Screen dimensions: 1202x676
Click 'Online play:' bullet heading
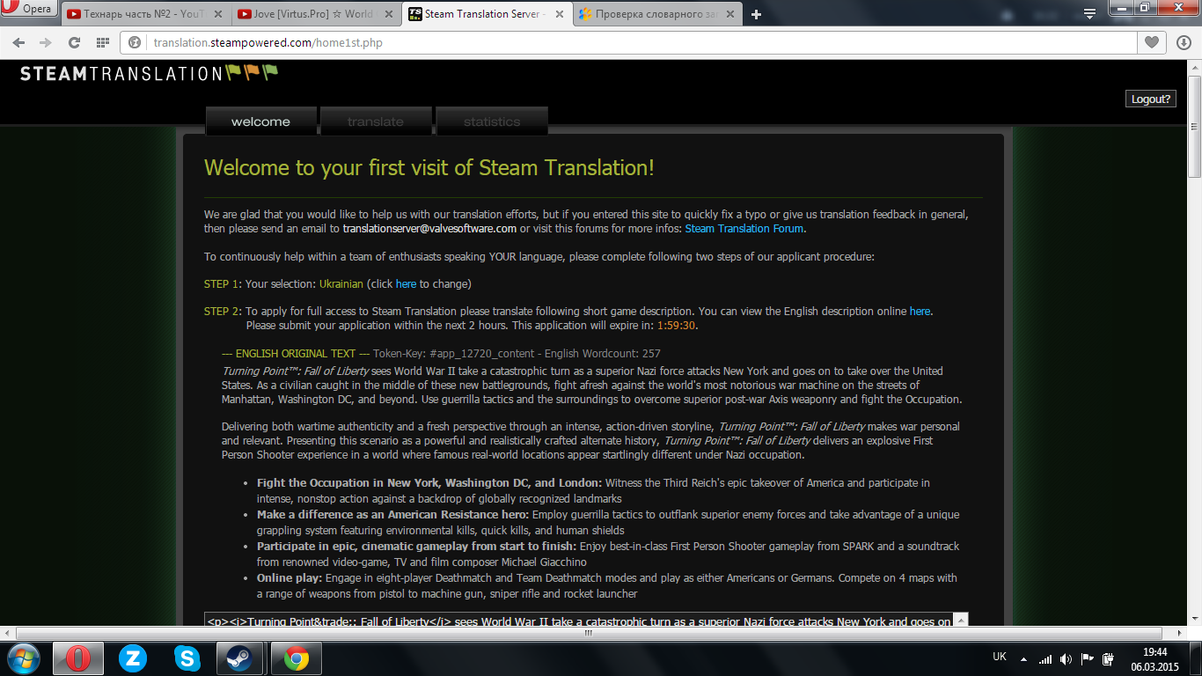click(290, 578)
